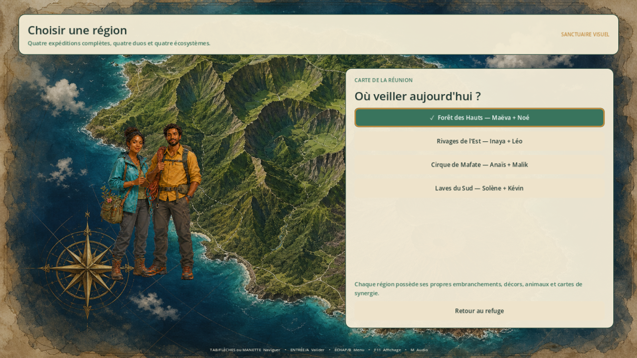Click the SANCTUAIRE VISUEL label
This screenshot has height=358, width=637.
[x=585, y=34]
